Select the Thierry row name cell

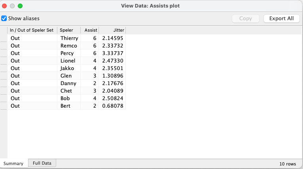point(69,38)
